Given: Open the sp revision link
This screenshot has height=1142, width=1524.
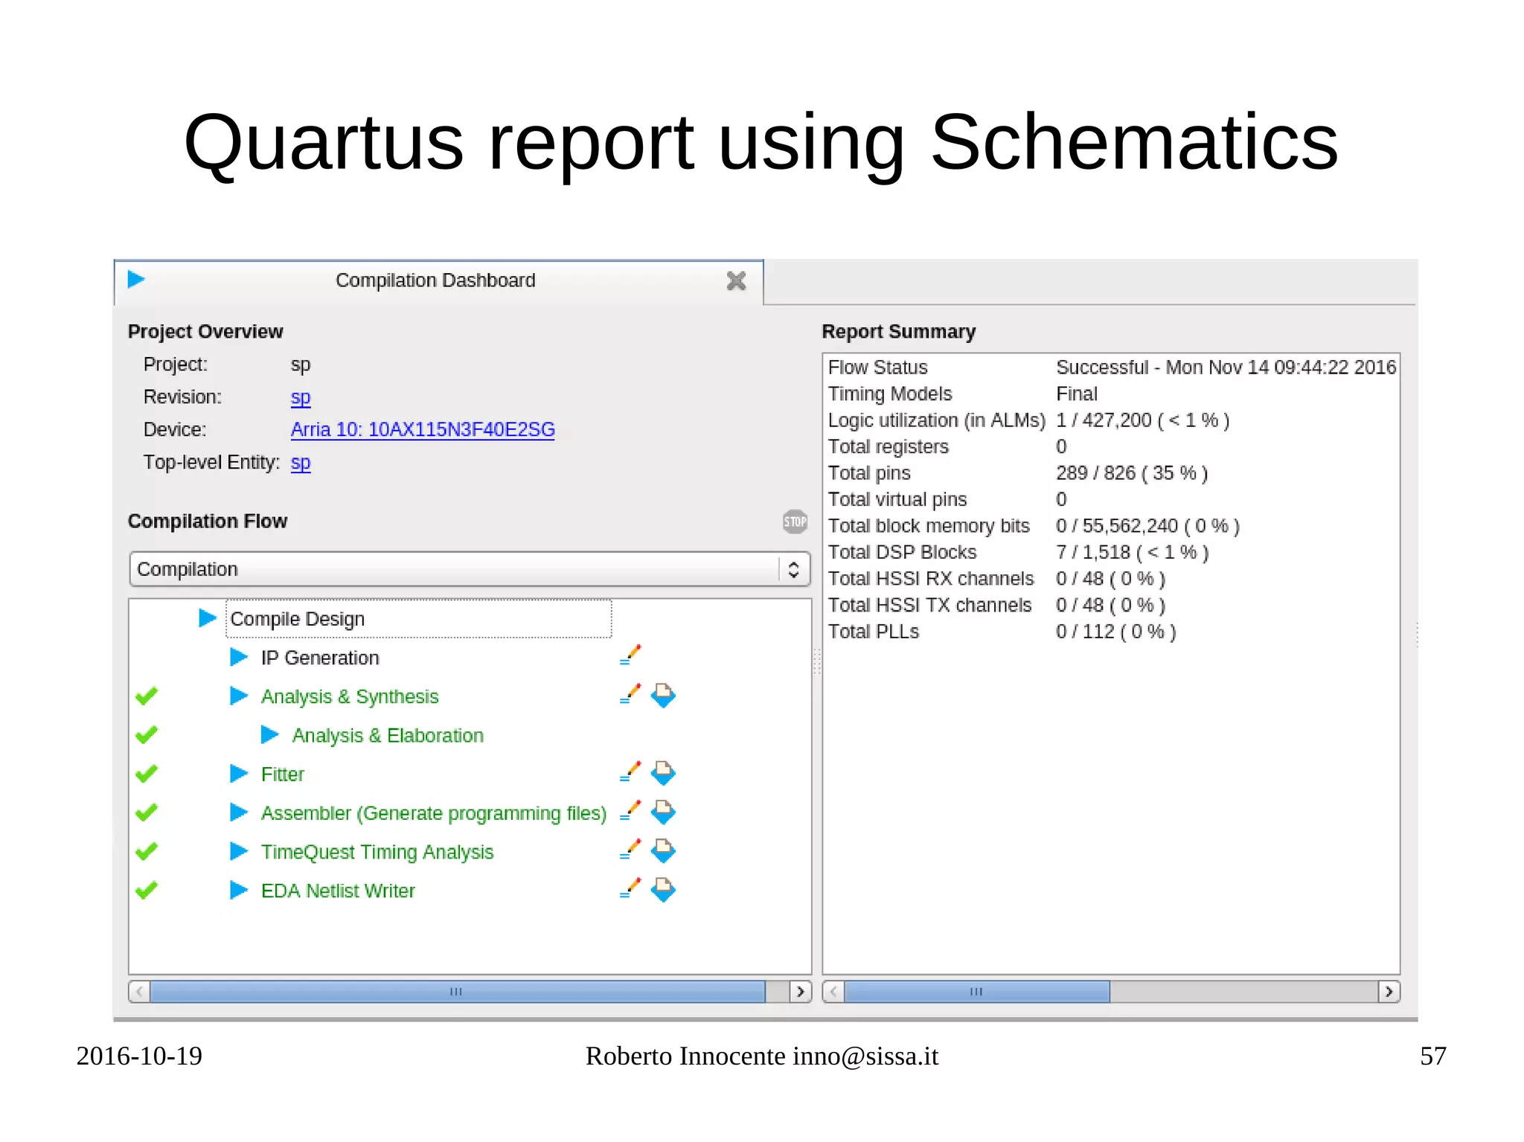Looking at the screenshot, I should (x=301, y=397).
